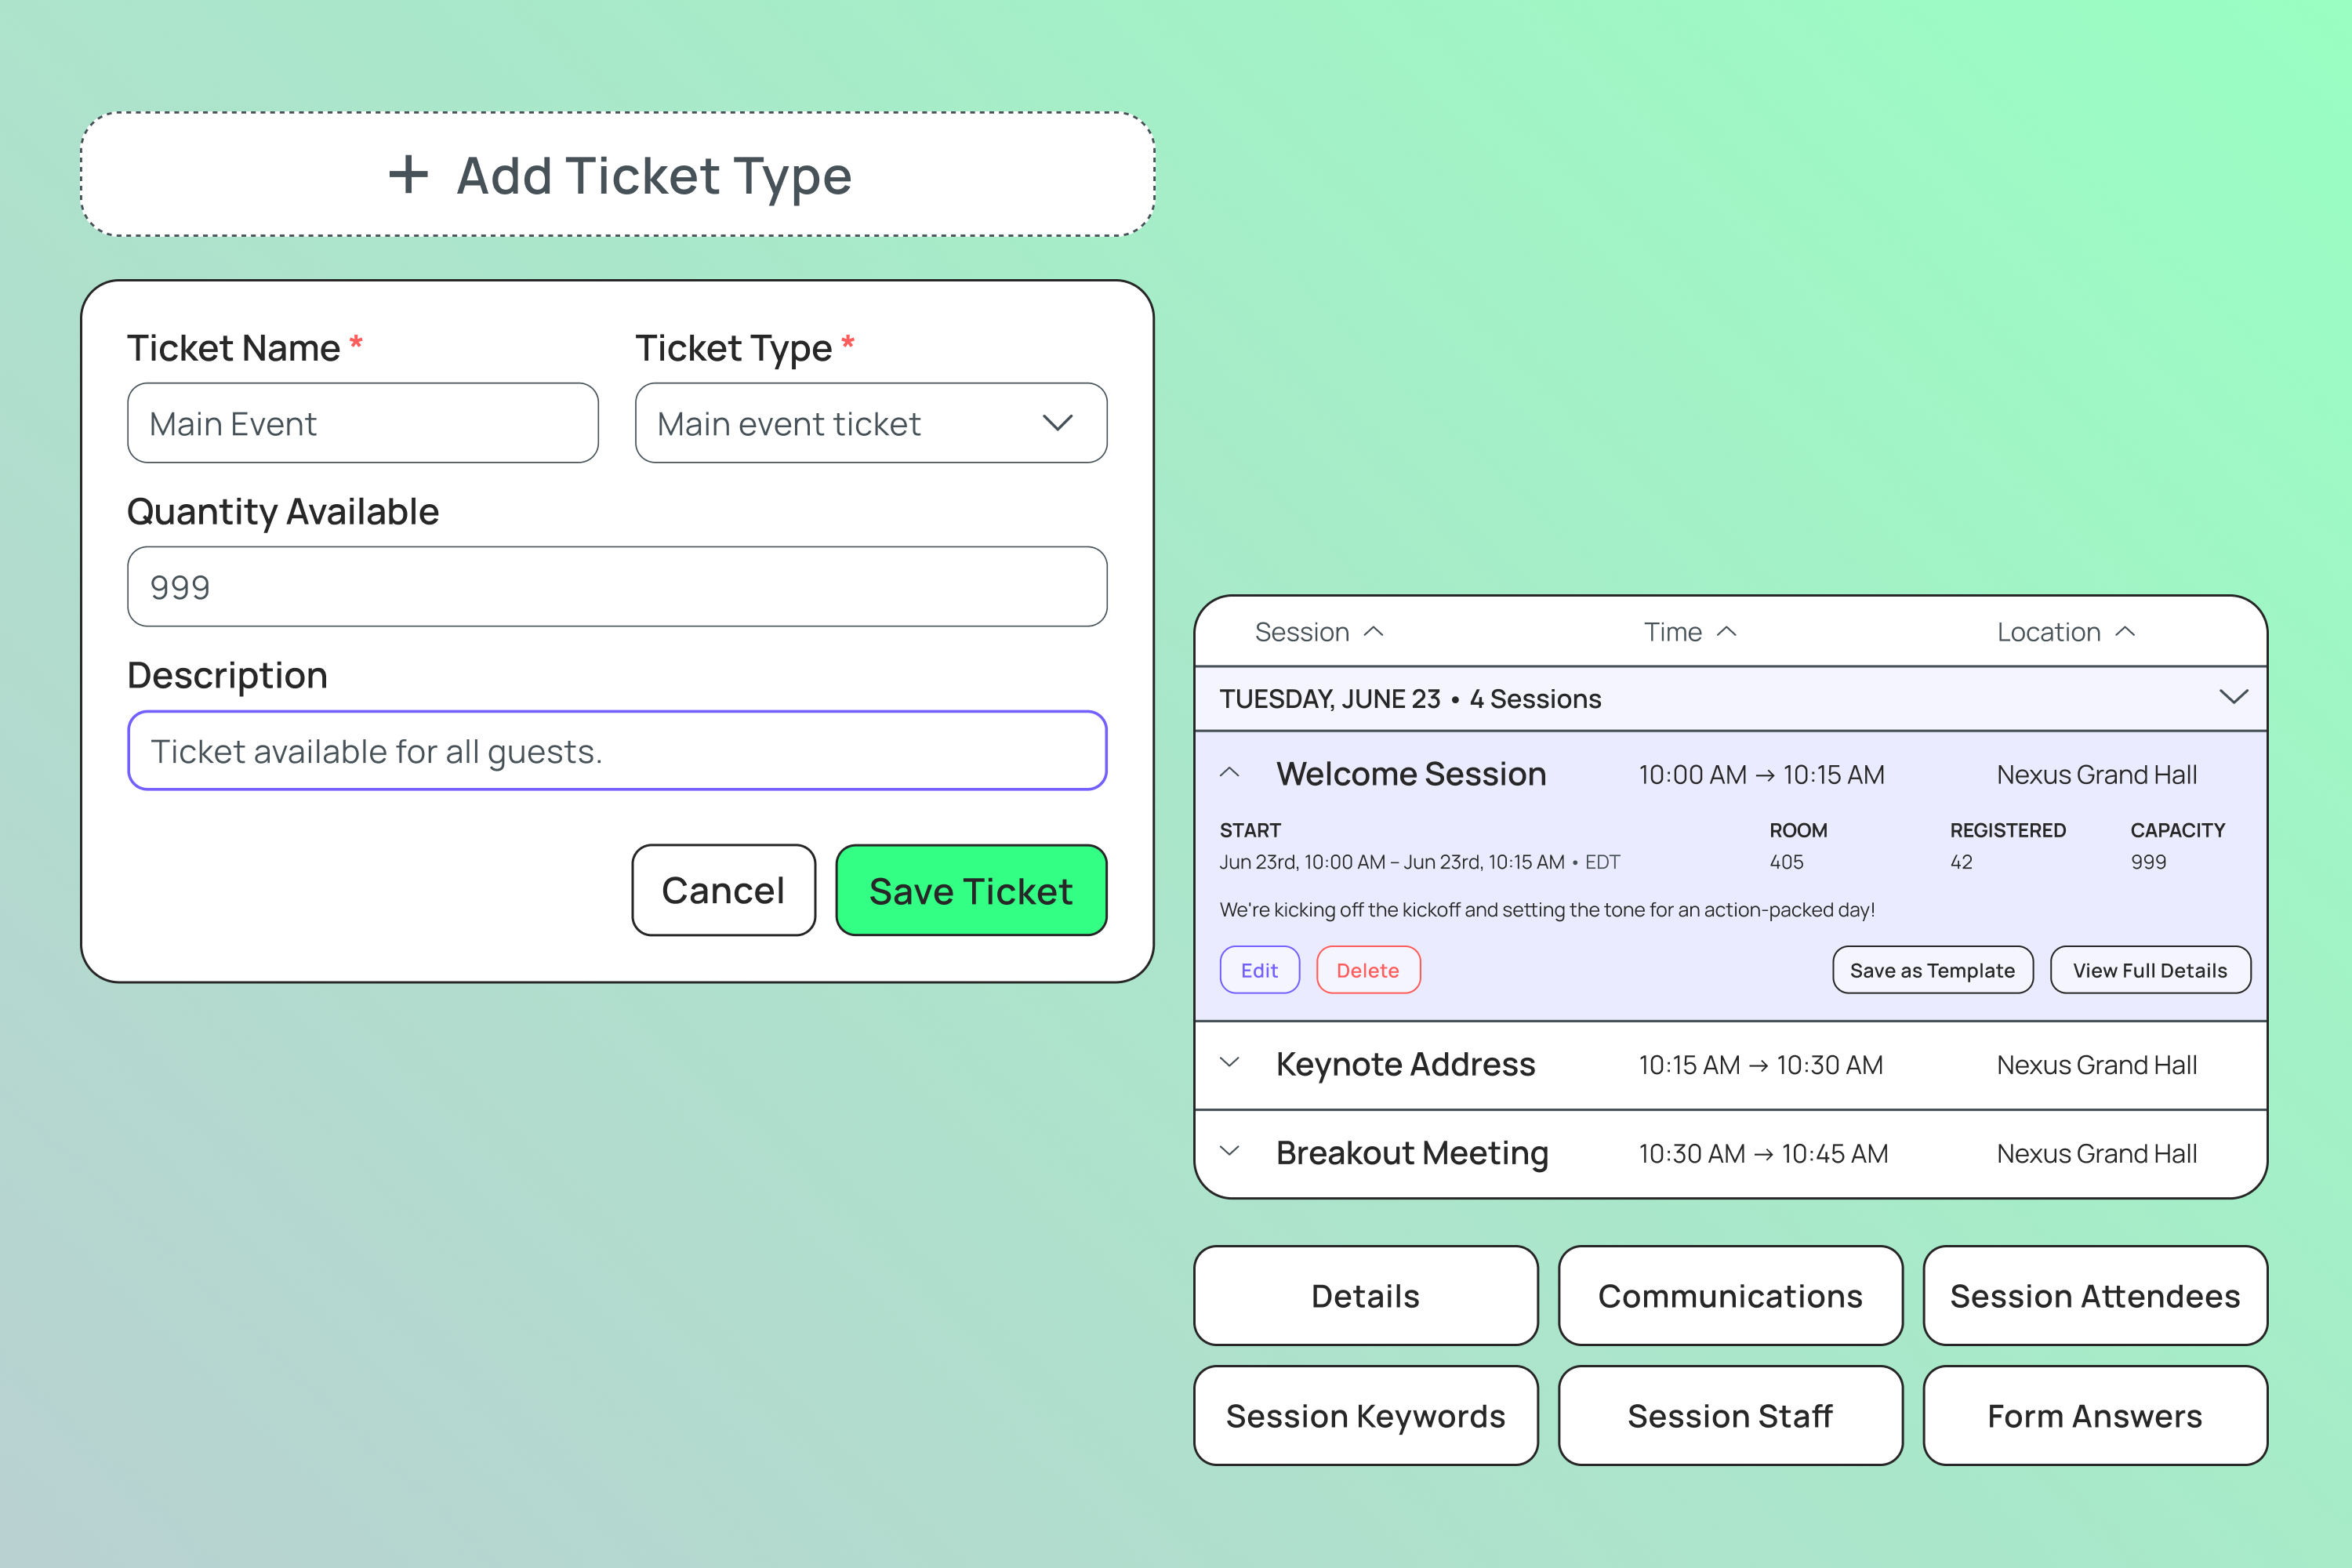The width and height of the screenshot is (2352, 1568).
Task: Go to Form Answers tab
Action: (x=2095, y=1416)
